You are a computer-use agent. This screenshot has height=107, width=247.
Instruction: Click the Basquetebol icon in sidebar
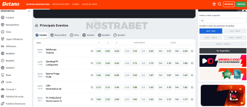coord(3,25)
